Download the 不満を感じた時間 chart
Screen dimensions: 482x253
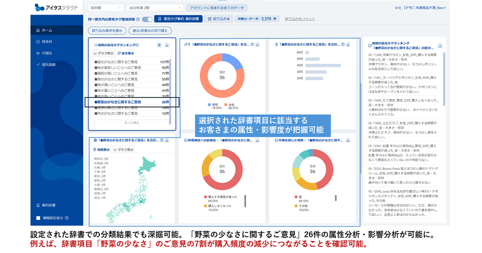click(348, 141)
